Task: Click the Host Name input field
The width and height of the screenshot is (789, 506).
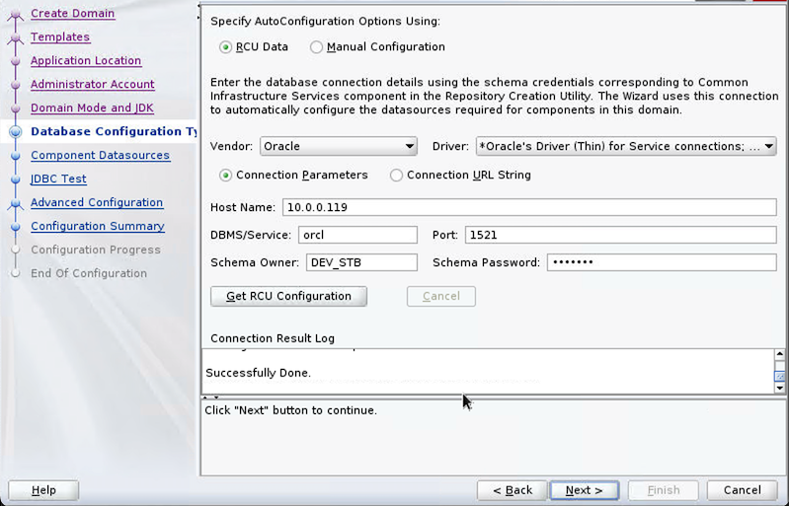Action: [x=529, y=207]
